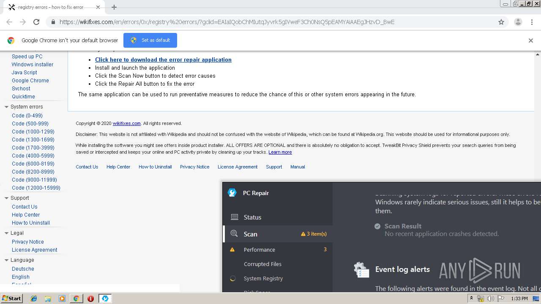
Task: Select the Status monitor icon in PC Repair
Action: click(x=234, y=217)
